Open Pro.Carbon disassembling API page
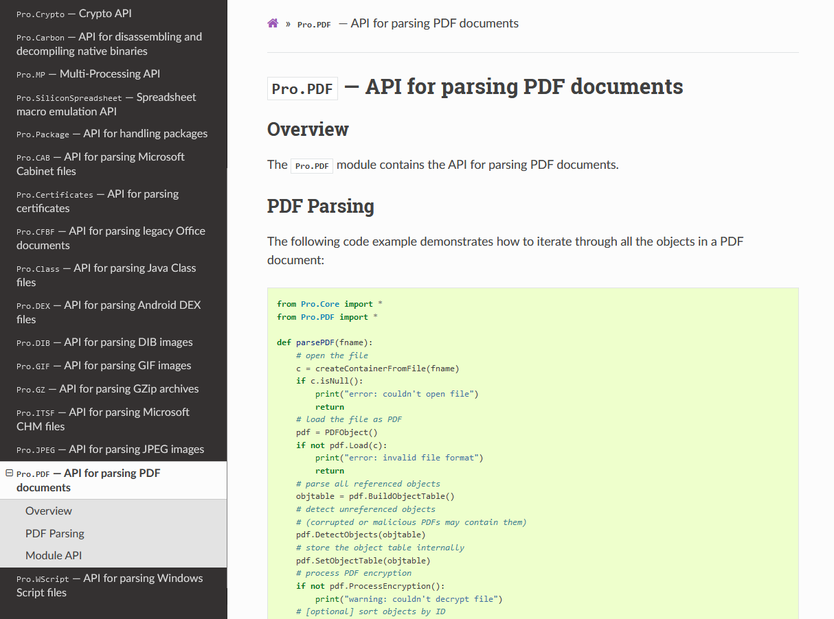 click(113, 44)
